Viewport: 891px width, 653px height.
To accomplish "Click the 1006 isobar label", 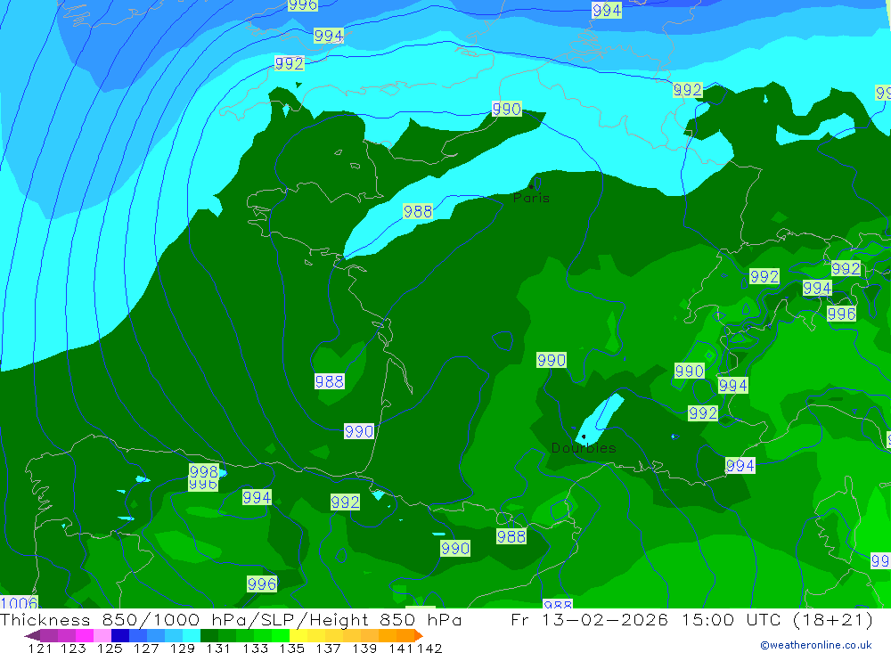I will pyautogui.click(x=19, y=602).
